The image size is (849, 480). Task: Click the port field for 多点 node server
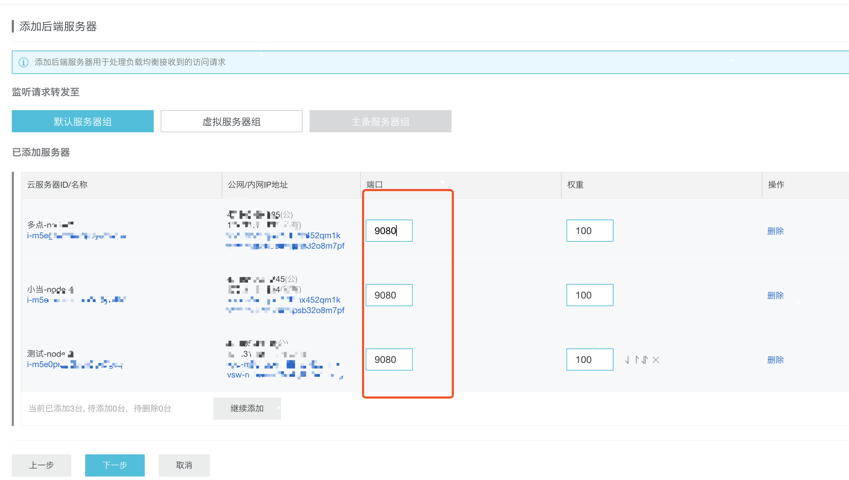click(x=389, y=231)
